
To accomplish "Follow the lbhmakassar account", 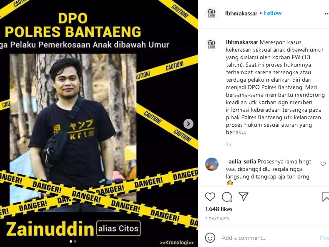I will point(272,13).
